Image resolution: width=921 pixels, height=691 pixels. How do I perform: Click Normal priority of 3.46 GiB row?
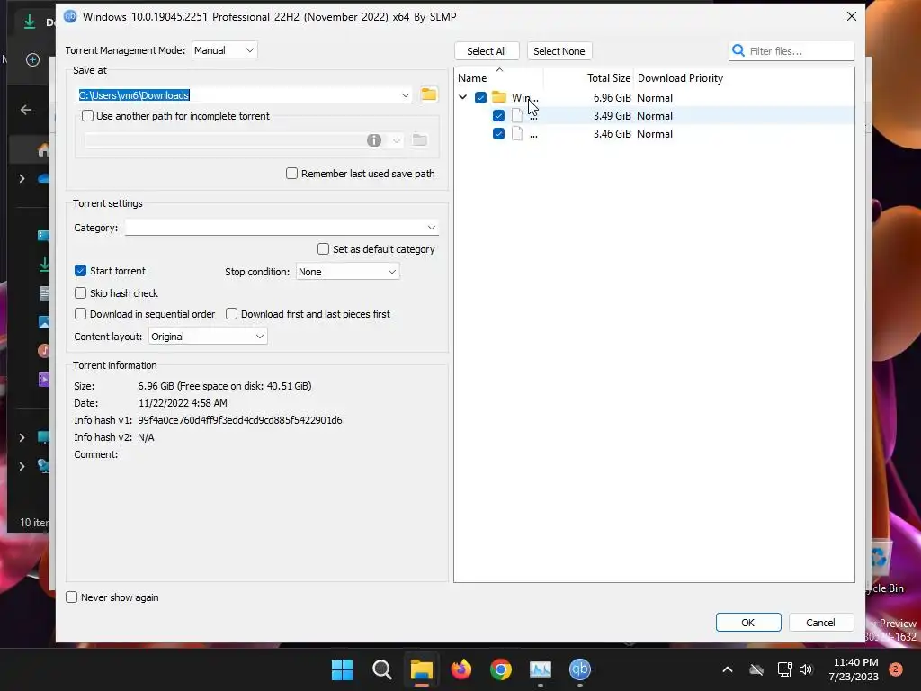655,134
